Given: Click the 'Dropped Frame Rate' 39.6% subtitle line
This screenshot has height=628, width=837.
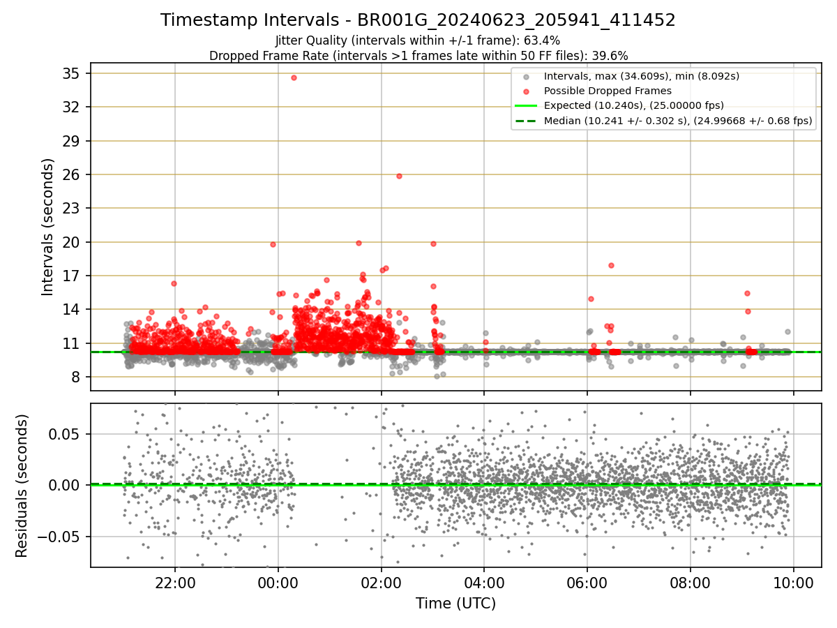Looking at the screenshot, I should 418,55.
